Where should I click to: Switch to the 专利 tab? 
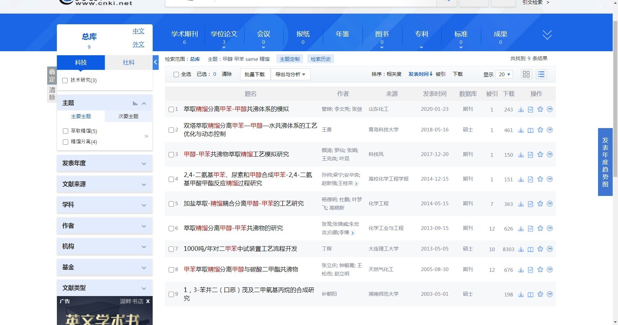(x=421, y=34)
